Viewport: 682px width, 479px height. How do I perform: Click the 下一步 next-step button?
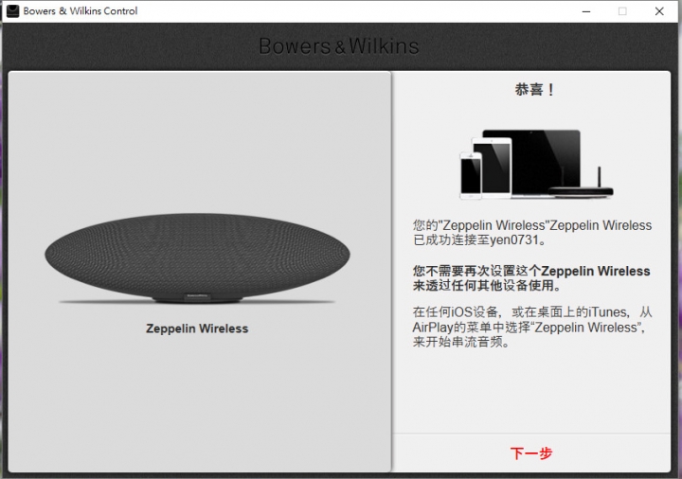[x=531, y=452]
